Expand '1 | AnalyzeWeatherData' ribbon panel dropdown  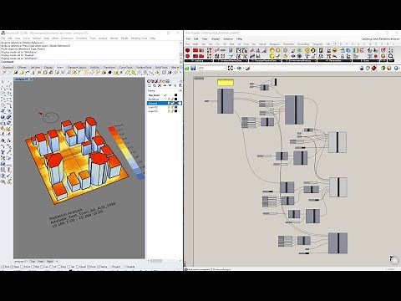(246, 60)
